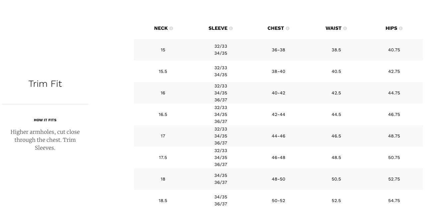Select neck size 16.5 row

pyautogui.click(x=278, y=115)
